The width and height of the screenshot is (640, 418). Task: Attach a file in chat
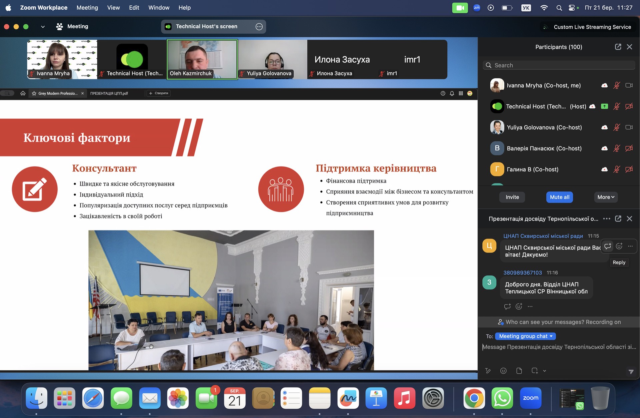[519, 371]
